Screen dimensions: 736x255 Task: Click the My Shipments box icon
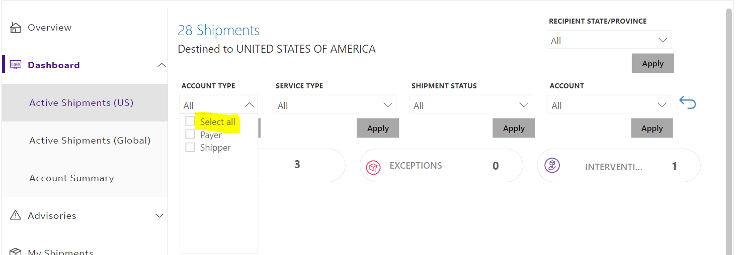(x=16, y=252)
